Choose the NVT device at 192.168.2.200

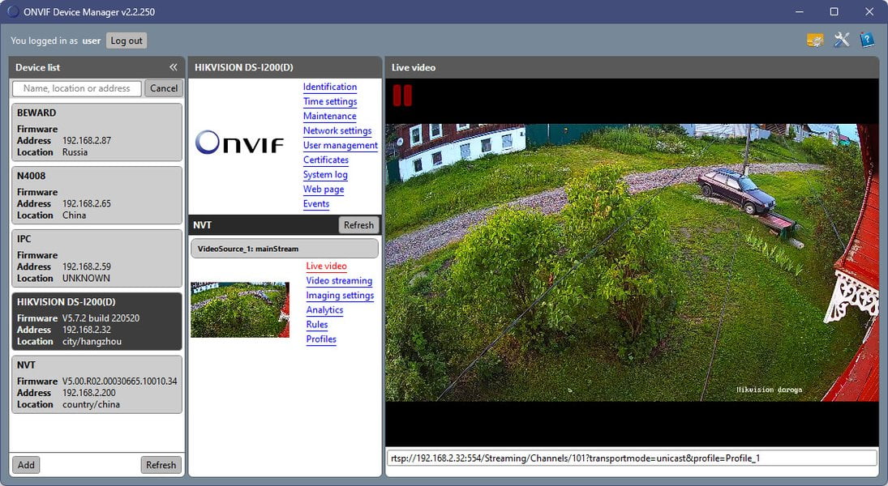pyautogui.click(x=97, y=385)
